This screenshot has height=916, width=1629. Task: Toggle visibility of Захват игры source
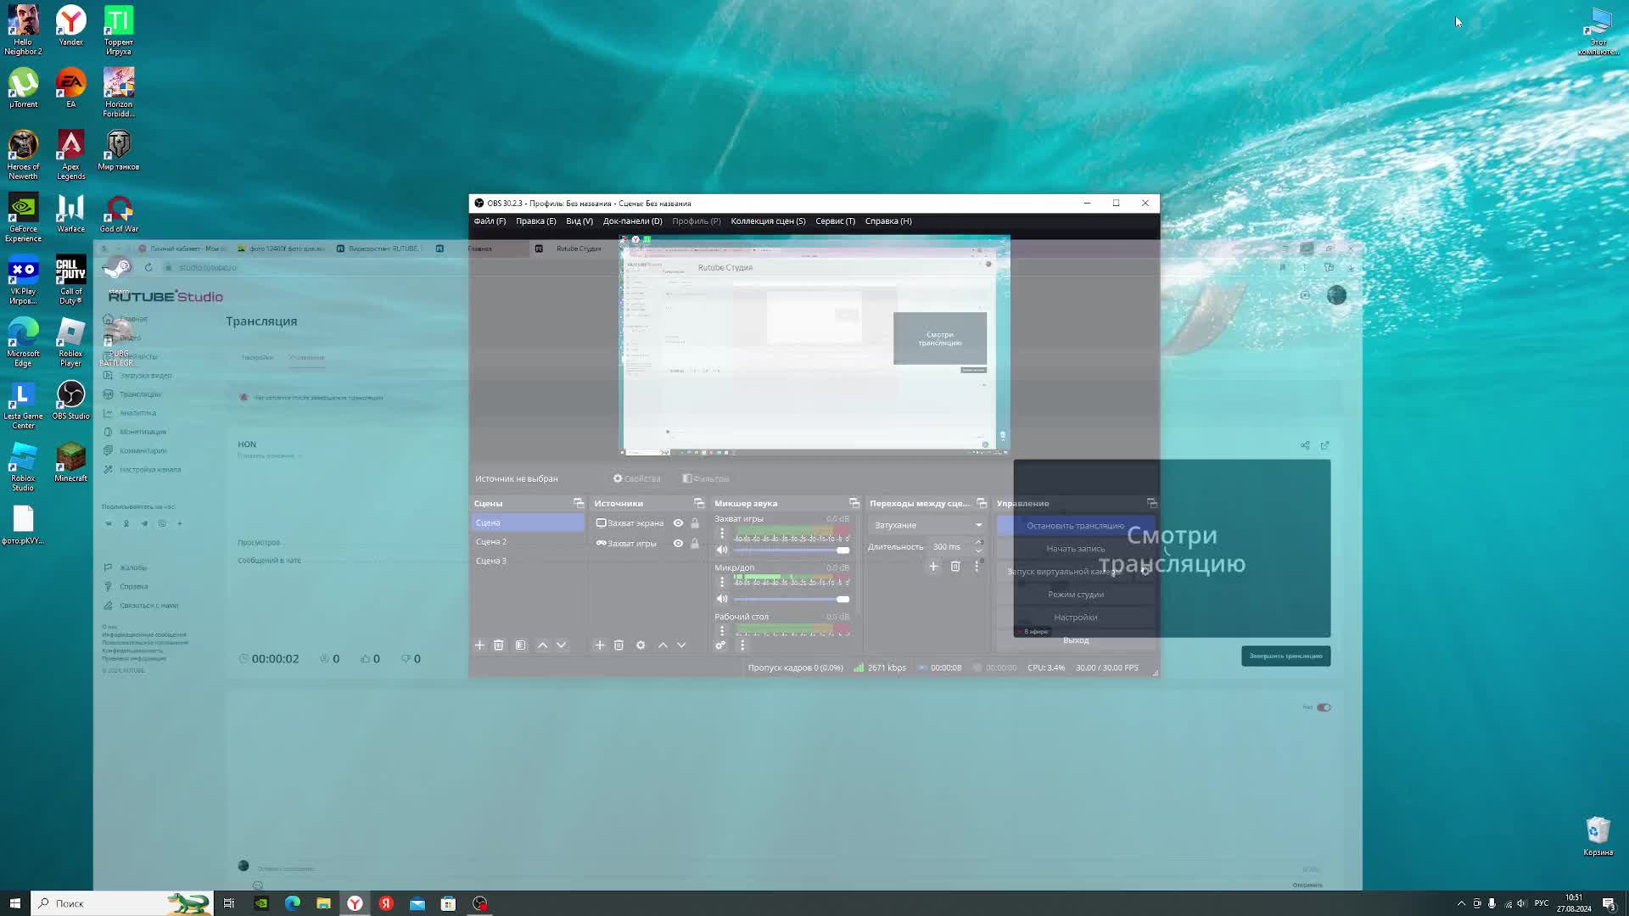pyautogui.click(x=678, y=544)
